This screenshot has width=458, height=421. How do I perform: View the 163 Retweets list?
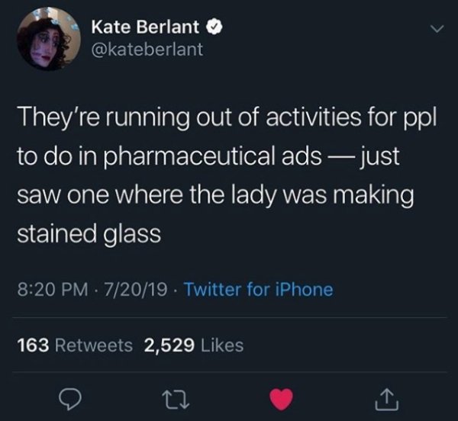[x=75, y=345]
